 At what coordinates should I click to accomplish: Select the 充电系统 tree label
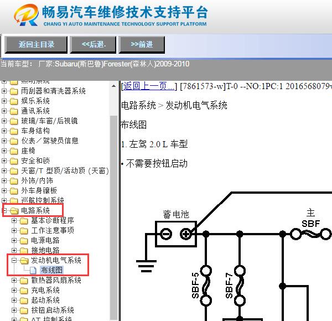click(45, 291)
